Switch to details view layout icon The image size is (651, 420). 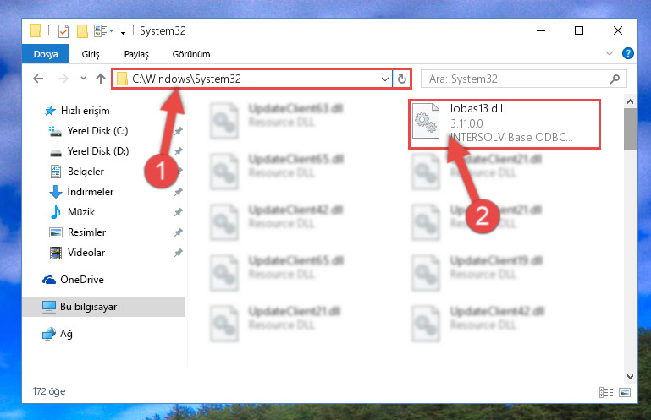[x=606, y=392]
